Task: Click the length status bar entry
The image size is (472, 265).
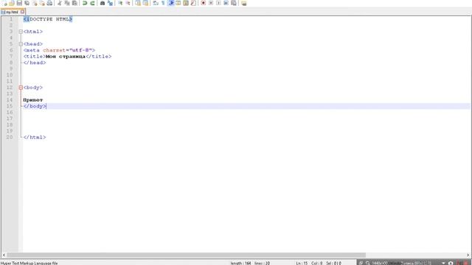Action: coord(240,263)
